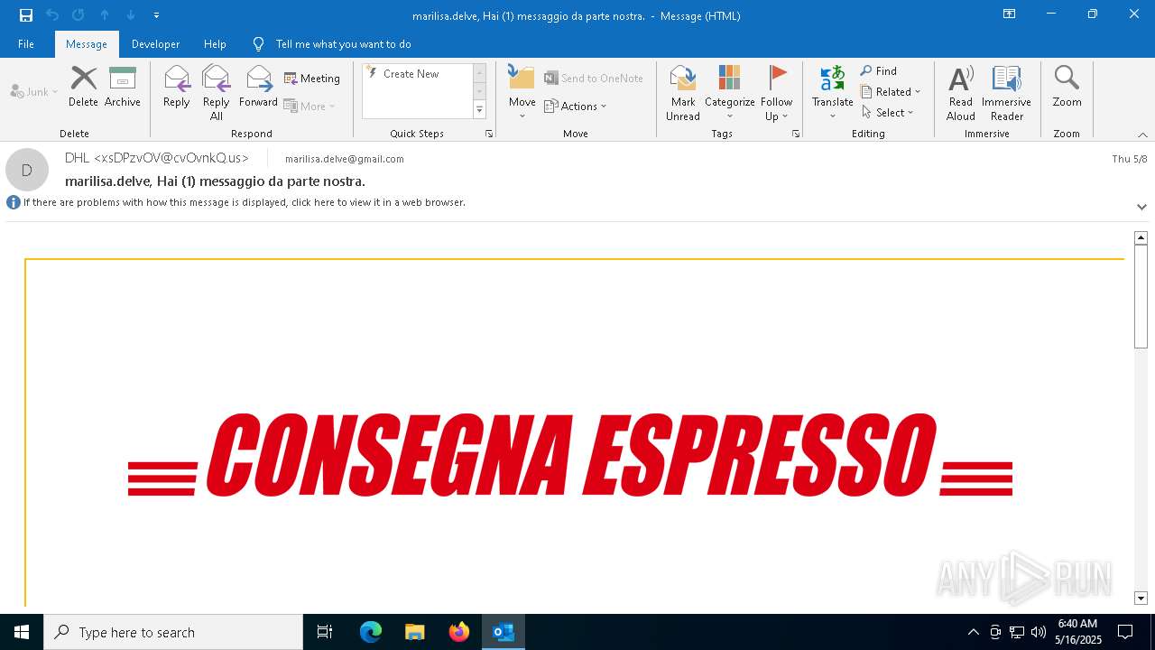Click the Next Item down arrow
1155x650 pixels.
131,15
